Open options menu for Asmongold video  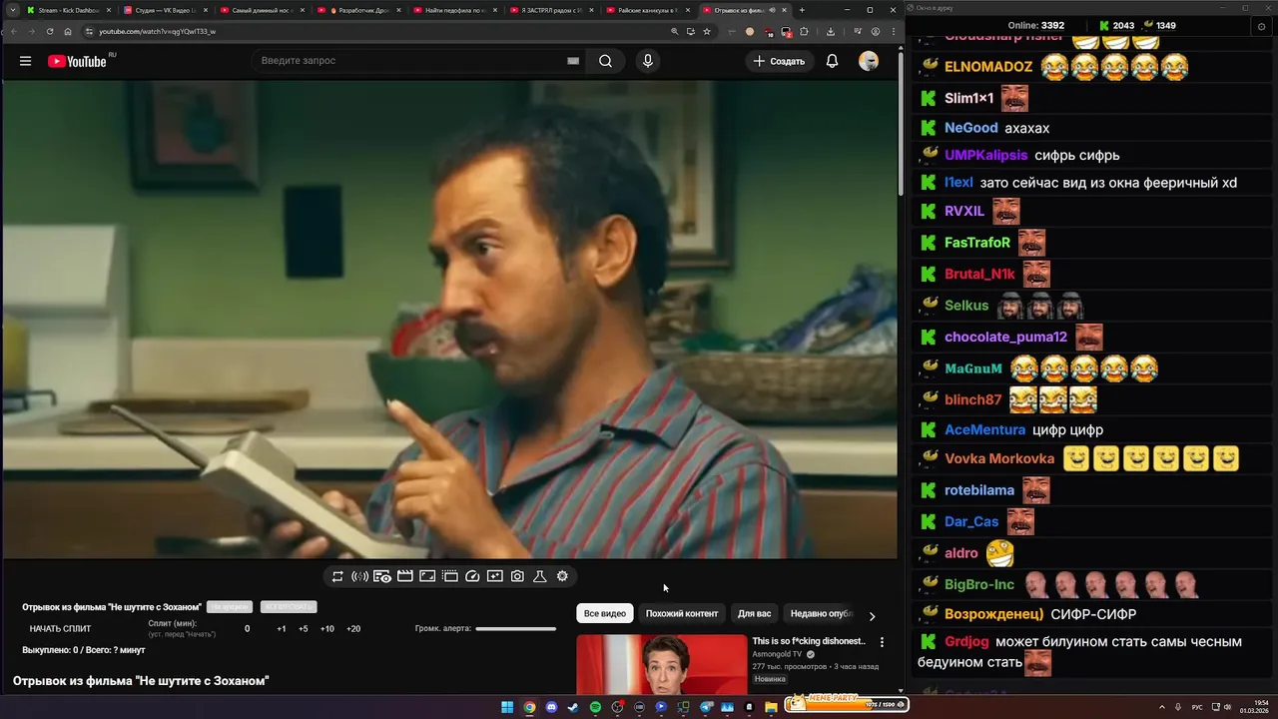pos(882,642)
